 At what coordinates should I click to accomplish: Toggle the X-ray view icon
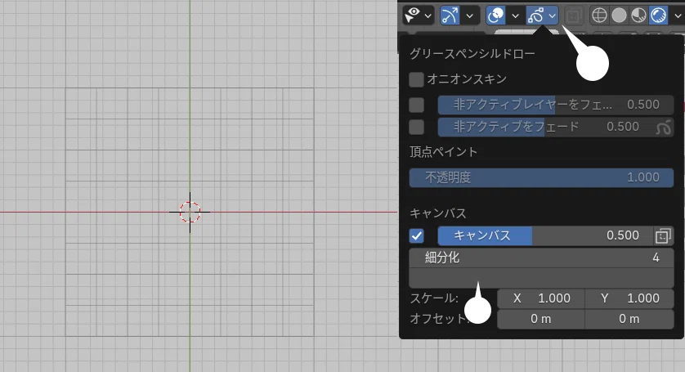573,16
